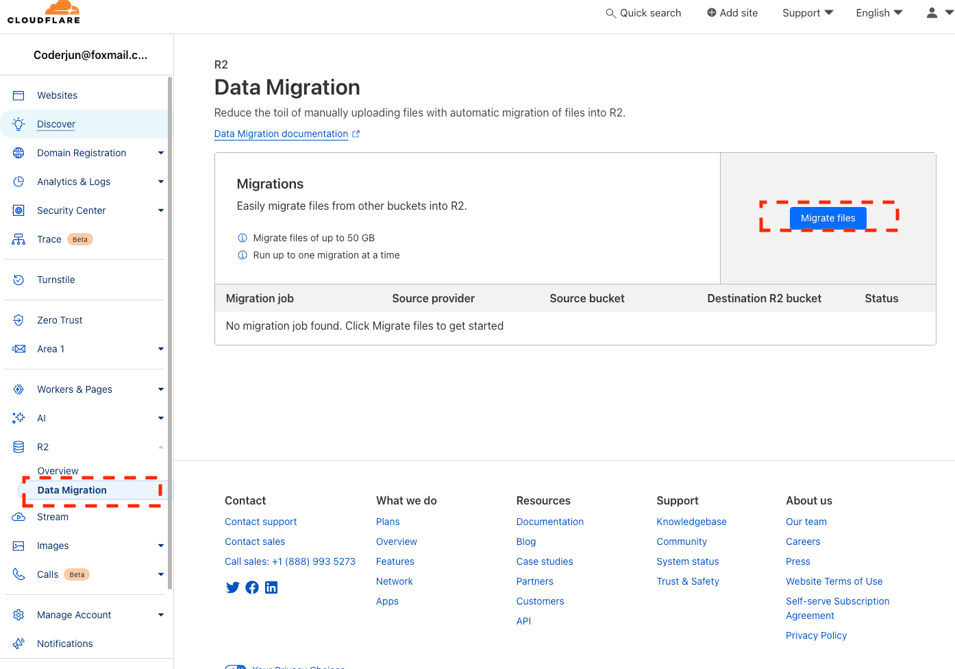Open Cloudflare Facebook page icon
The height and width of the screenshot is (669, 955).
[x=252, y=587]
